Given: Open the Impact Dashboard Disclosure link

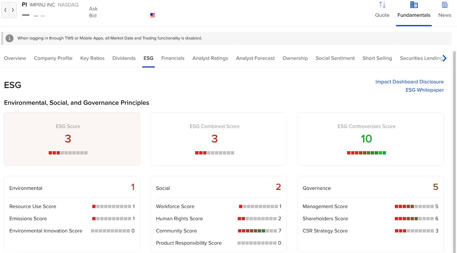Looking at the screenshot, I should [409, 82].
